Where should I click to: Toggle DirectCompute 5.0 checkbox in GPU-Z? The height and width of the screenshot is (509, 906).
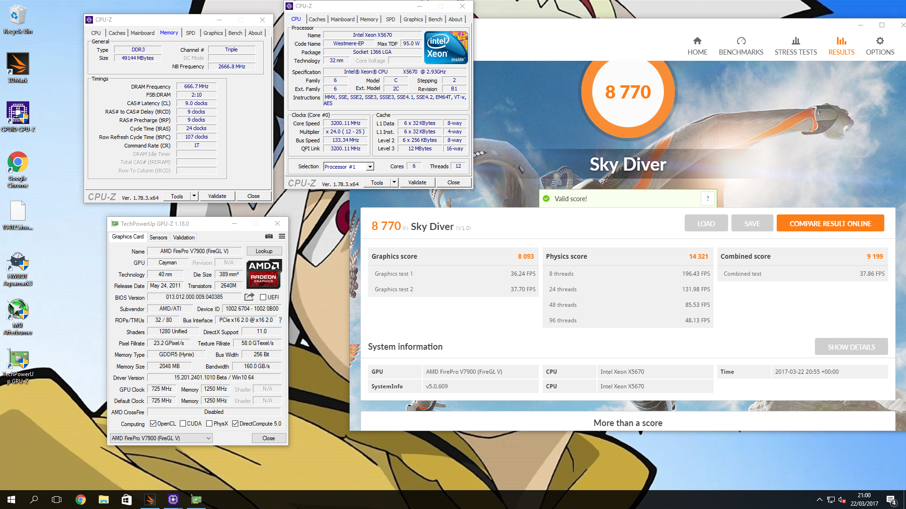pos(235,424)
